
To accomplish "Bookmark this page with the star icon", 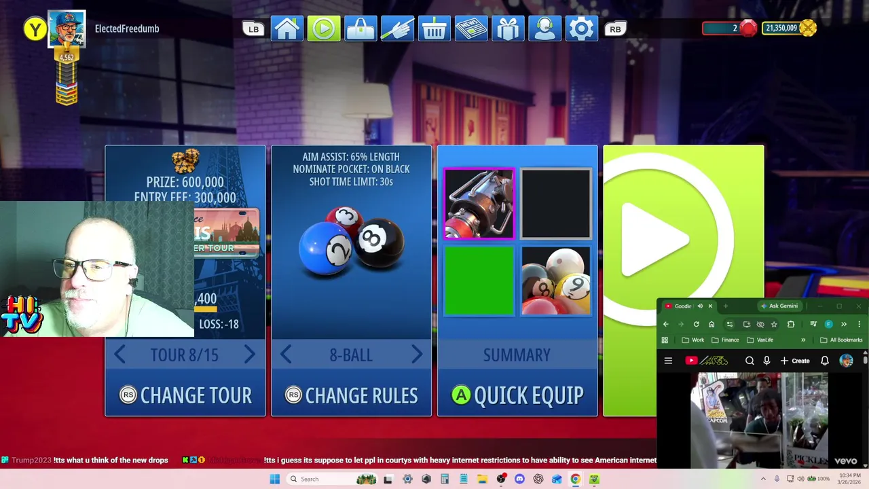I will click(x=774, y=324).
